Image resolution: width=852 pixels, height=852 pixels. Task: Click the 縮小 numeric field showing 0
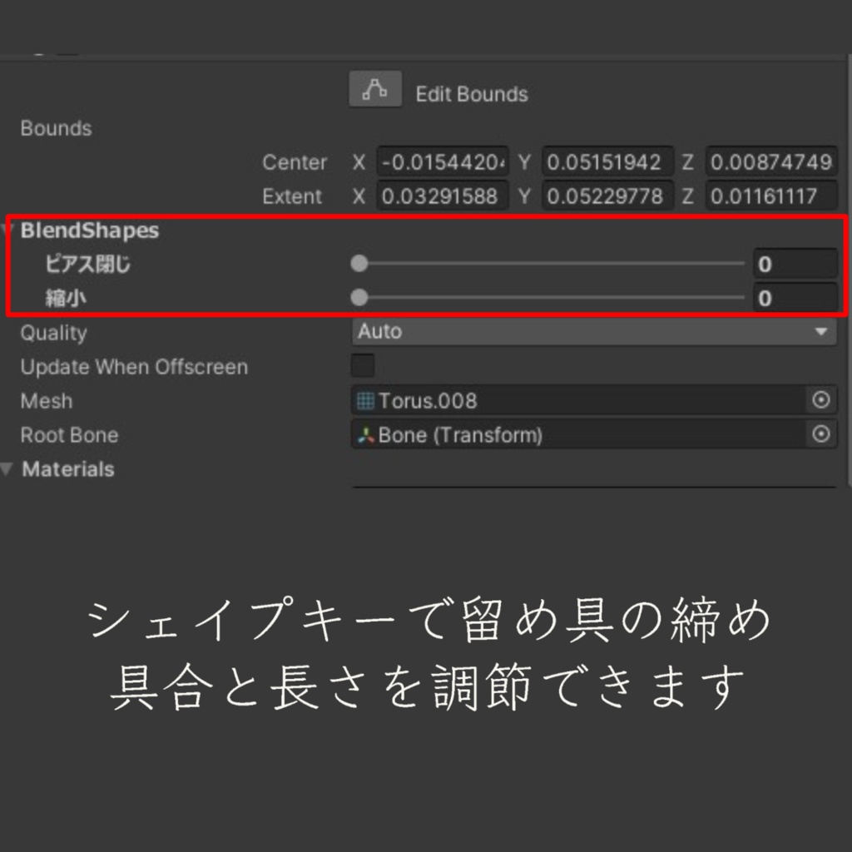[x=794, y=297]
